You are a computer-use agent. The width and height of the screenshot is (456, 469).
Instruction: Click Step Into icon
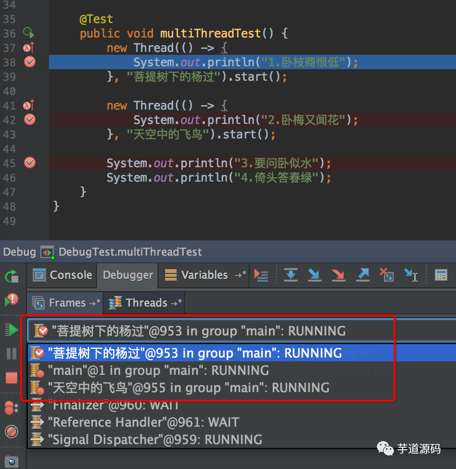(314, 275)
